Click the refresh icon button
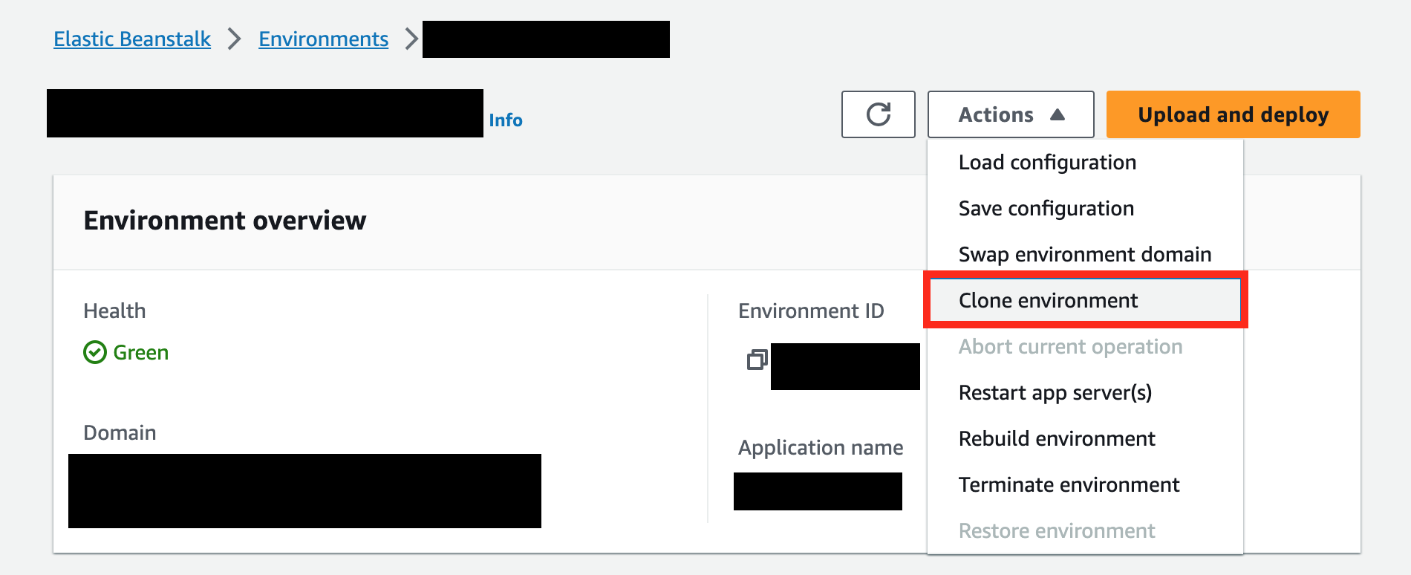1411x575 pixels. tap(878, 114)
